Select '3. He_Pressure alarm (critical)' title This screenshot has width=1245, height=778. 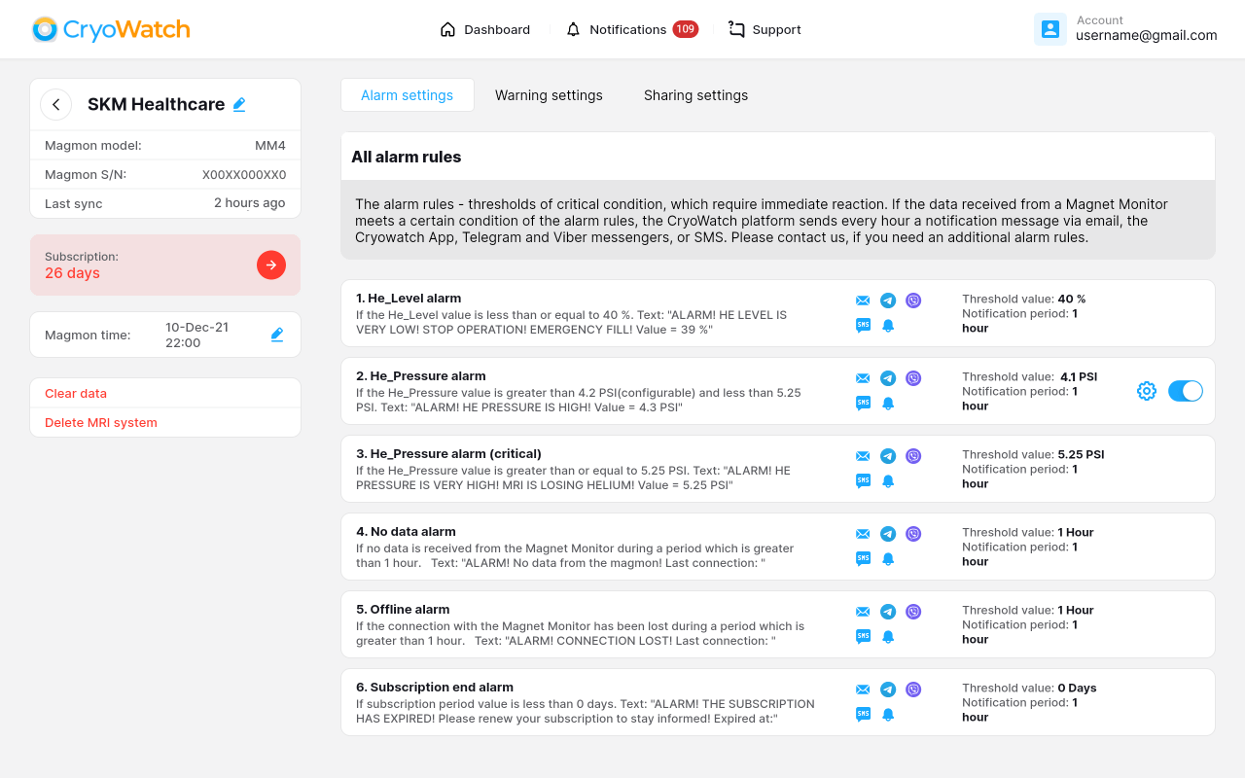point(448,454)
